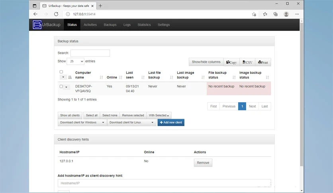Open the Statistics tab

[144, 25]
